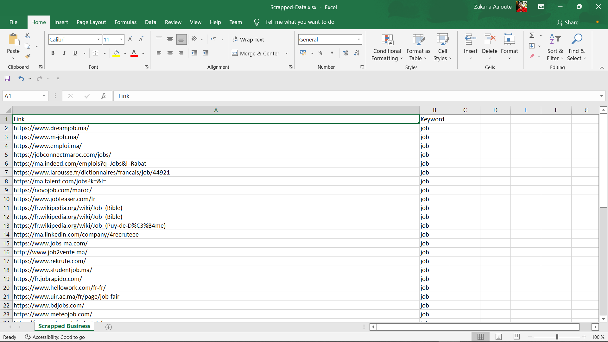Click the Share button
This screenshot has height=342, width=608.
(x=568, y=22)
